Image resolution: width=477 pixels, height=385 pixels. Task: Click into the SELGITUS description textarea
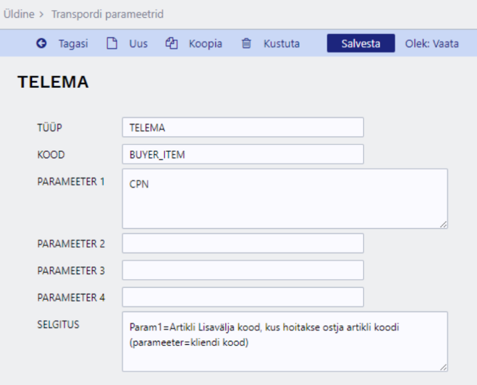pos(285,341)
